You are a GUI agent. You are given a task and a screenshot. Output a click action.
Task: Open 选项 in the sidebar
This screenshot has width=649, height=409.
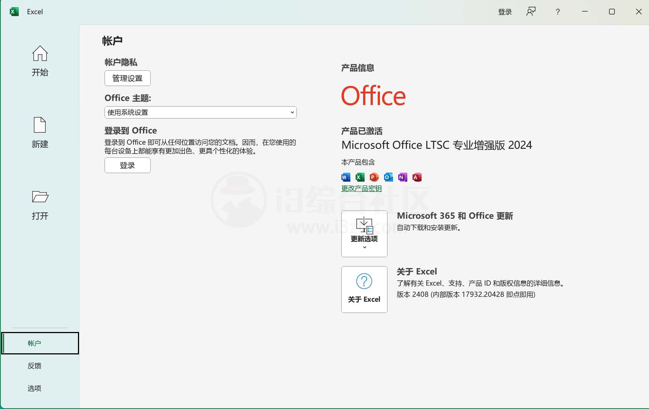(34, 388)
